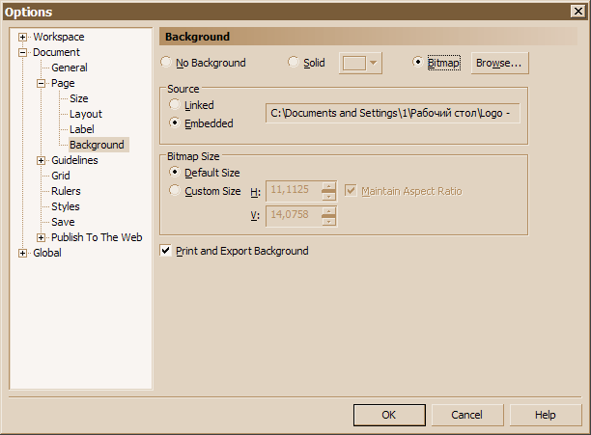591x435 pixels.
Task: Decrease the V size value
Action: click(x=328, y=221)
